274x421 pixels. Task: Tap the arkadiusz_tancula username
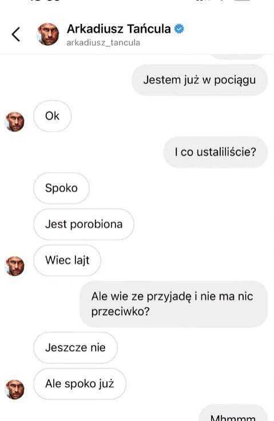click(x=103, y=43)
